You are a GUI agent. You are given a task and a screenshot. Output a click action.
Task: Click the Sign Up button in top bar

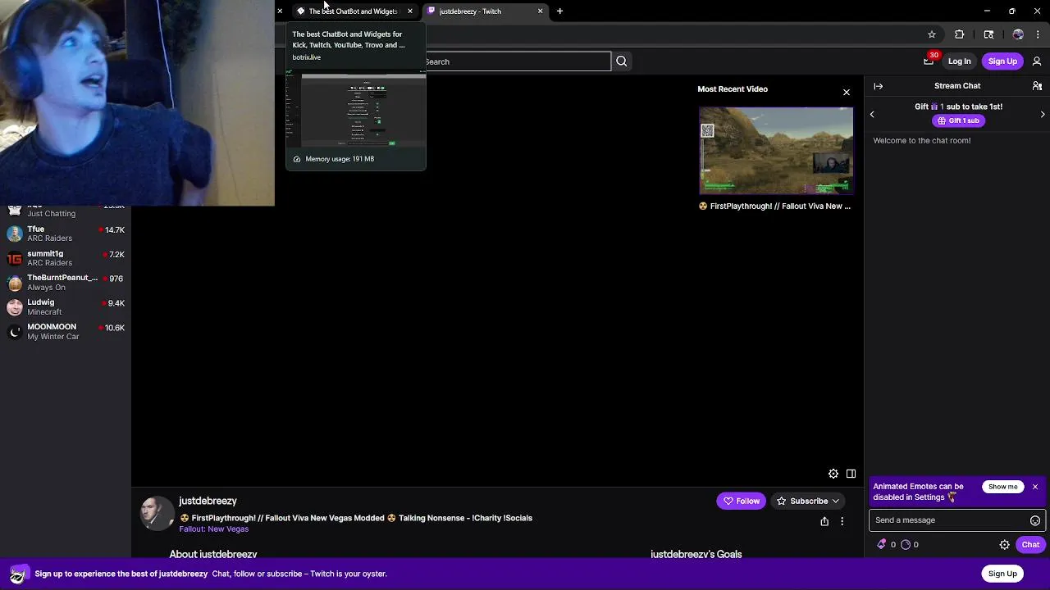(x=1002, y=61)
